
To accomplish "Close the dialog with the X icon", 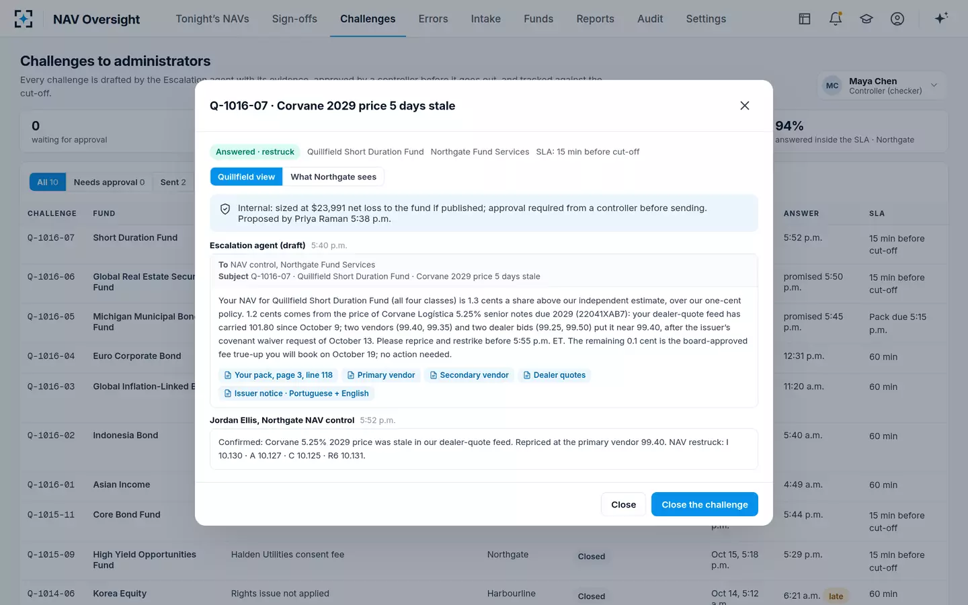I will [x=745, y=106].
